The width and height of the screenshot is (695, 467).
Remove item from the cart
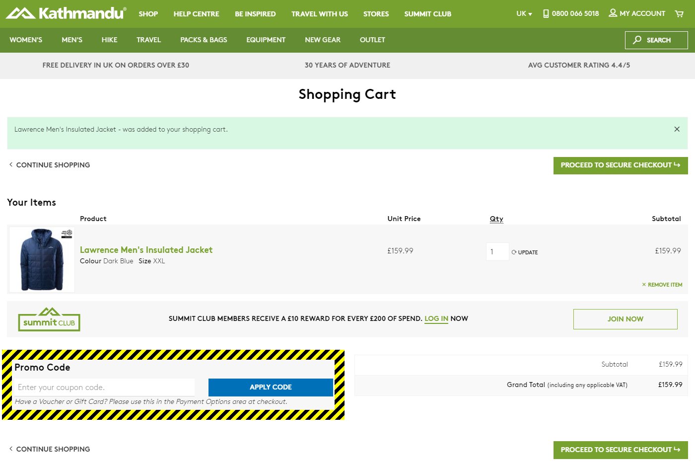662,285
